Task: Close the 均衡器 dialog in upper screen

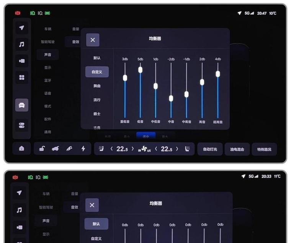Action: [x=93, y=40]
